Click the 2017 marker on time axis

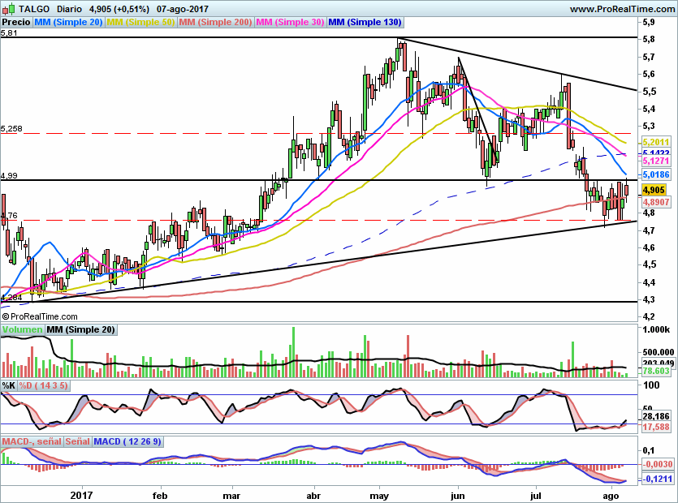click(82, 494)
